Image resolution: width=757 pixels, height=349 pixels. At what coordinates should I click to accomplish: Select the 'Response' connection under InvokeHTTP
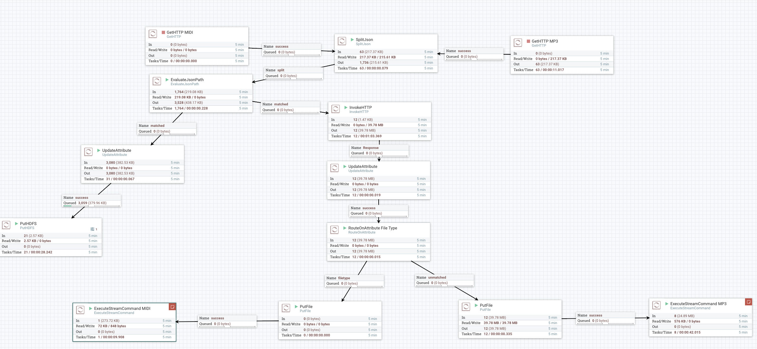[x=370, y=148]
